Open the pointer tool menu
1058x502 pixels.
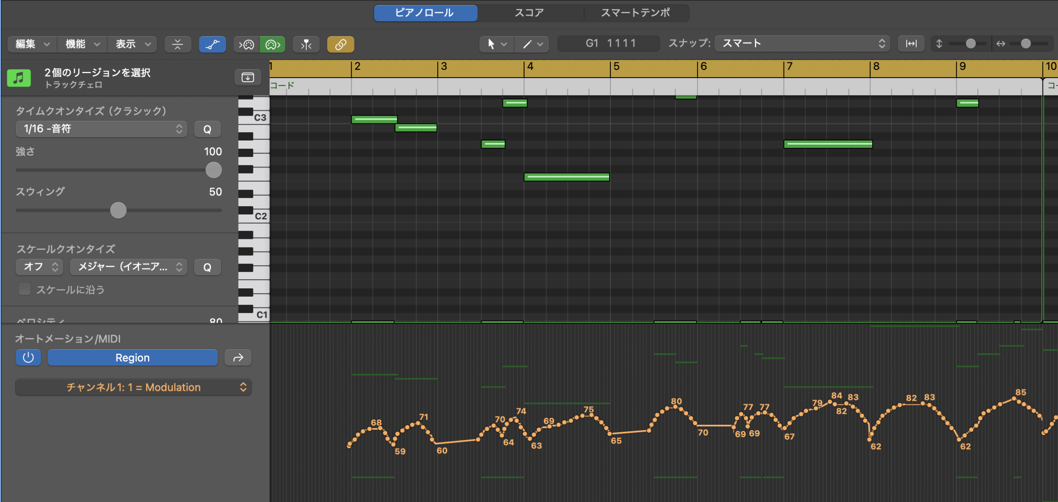click(496, 44)
